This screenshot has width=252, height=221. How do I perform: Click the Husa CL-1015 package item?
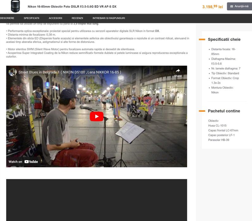(217, 126)
